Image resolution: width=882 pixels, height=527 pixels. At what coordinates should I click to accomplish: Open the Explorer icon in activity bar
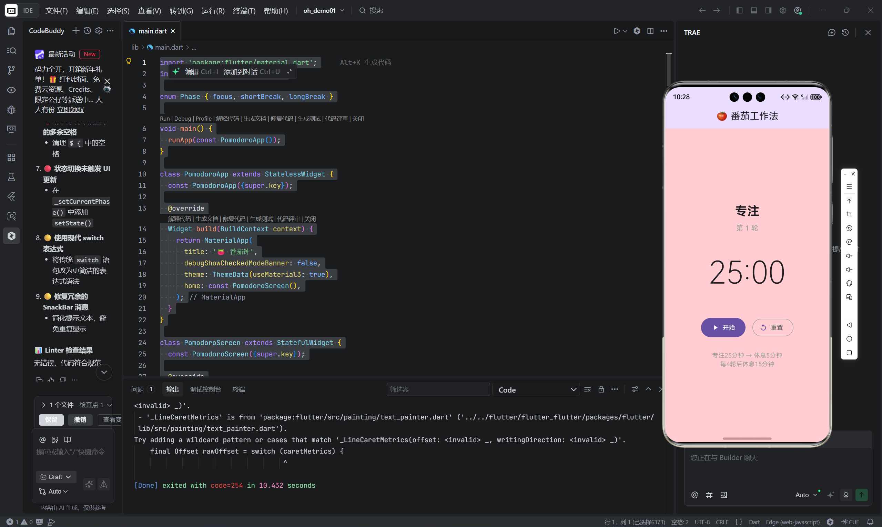(11, 31)
